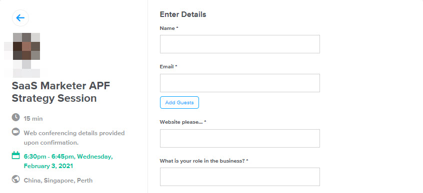Focus the Website please input field

click(240, 138)
